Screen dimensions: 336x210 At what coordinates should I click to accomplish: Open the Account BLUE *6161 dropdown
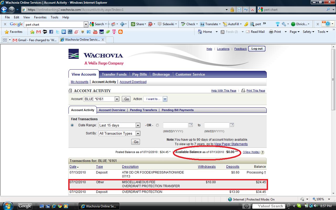(102, 99)
